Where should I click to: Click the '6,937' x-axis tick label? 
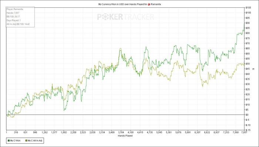(x=216, y=132)
